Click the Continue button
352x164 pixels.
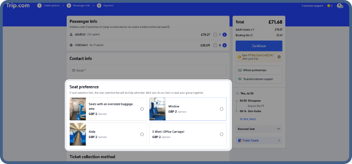tap(259, 46)
